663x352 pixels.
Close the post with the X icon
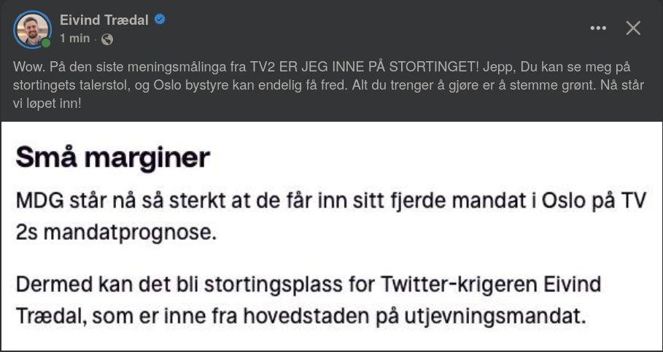[x=633, y=28]
